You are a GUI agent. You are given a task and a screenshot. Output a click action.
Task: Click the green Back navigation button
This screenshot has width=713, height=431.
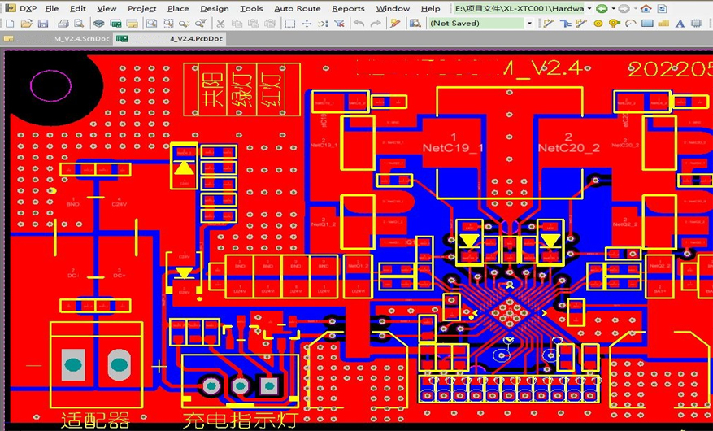(x=602, y=9)
